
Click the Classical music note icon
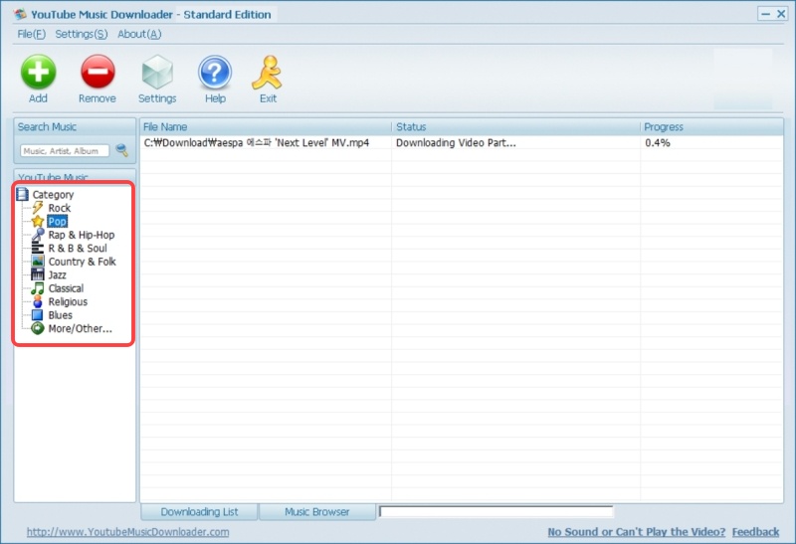coord(38,288)
